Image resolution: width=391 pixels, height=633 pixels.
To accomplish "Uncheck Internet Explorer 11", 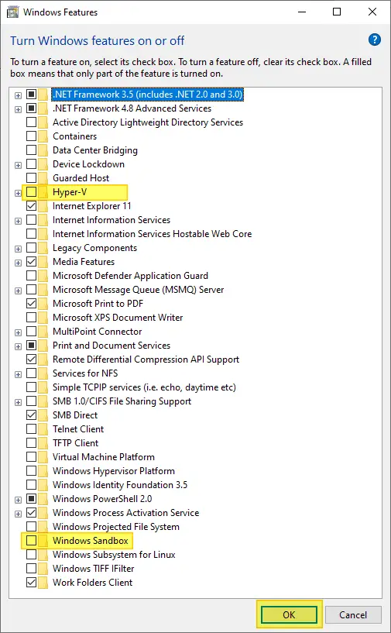I will tap(31, 206).
